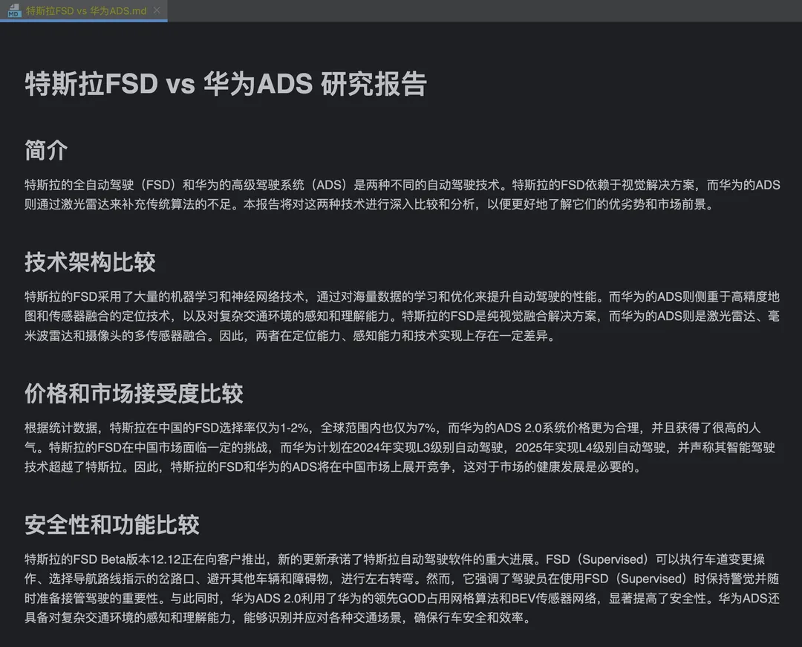The image size is (802, 647).
Task: Click the 特斯拉FSD vs 华为ADS 研究报告 title heading
Action: click(226, 84)
